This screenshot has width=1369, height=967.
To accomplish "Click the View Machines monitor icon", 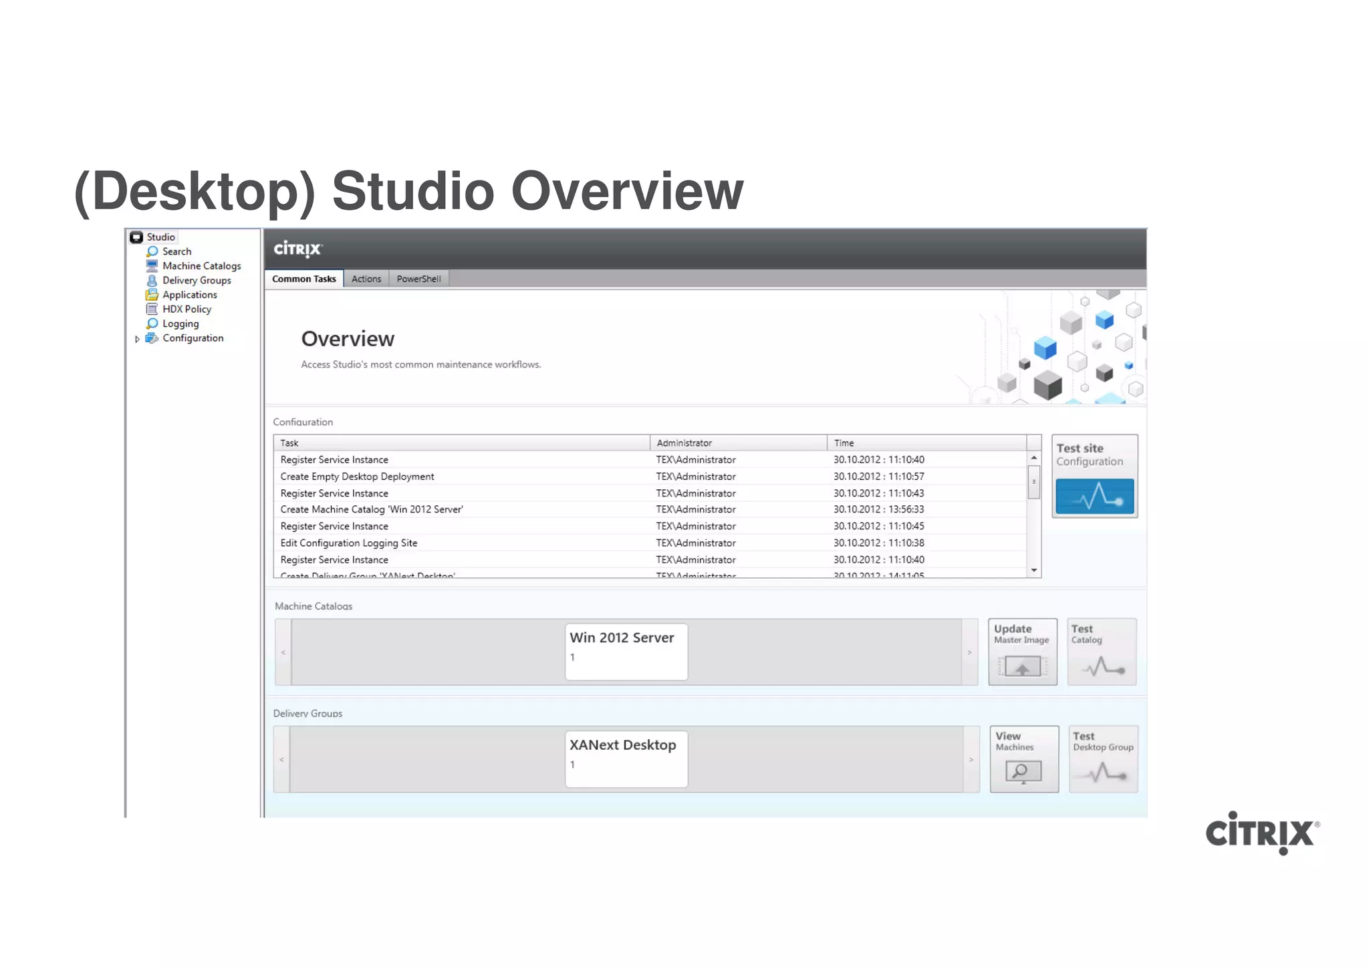I will tap(1023, 773).
